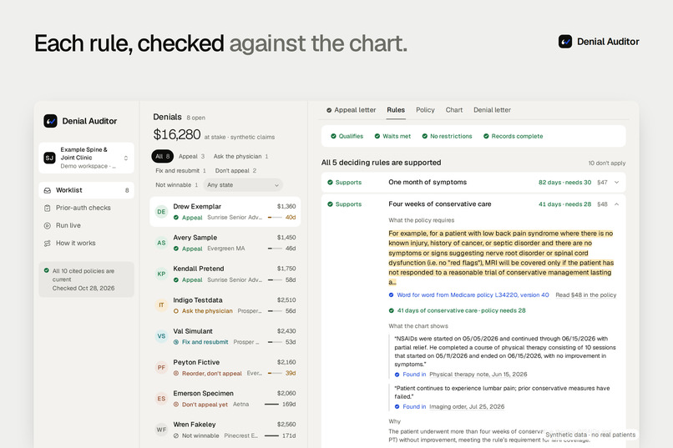
Task: Click the ES avatar for Emerson Specimen
Action: click(x=161, y=399)
